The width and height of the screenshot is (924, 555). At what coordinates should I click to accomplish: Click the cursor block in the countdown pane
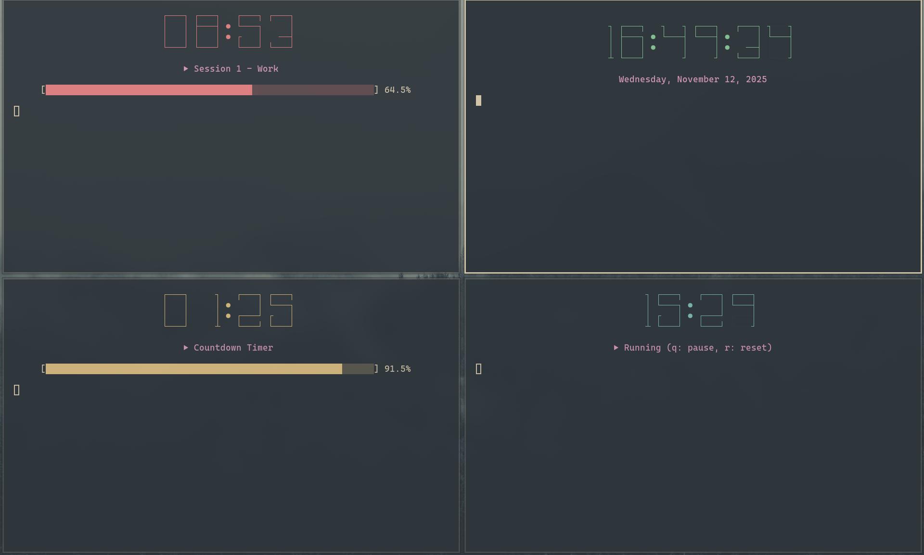[16, 390]
